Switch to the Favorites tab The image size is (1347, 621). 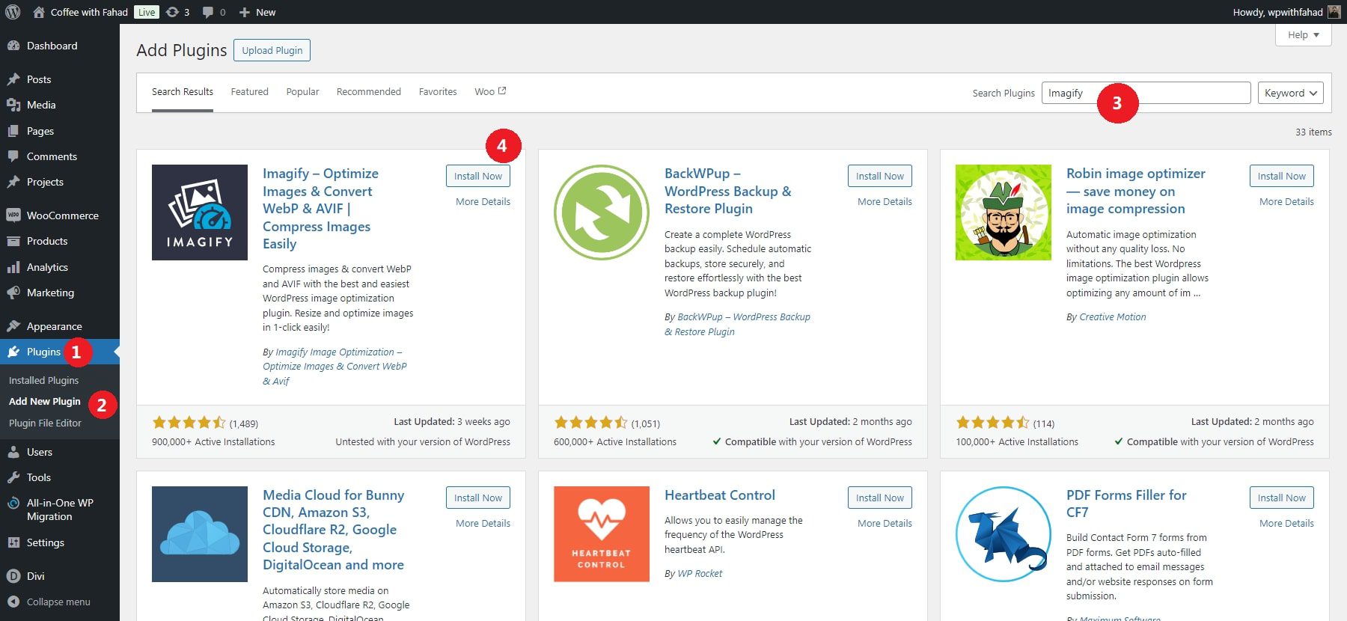438,92
